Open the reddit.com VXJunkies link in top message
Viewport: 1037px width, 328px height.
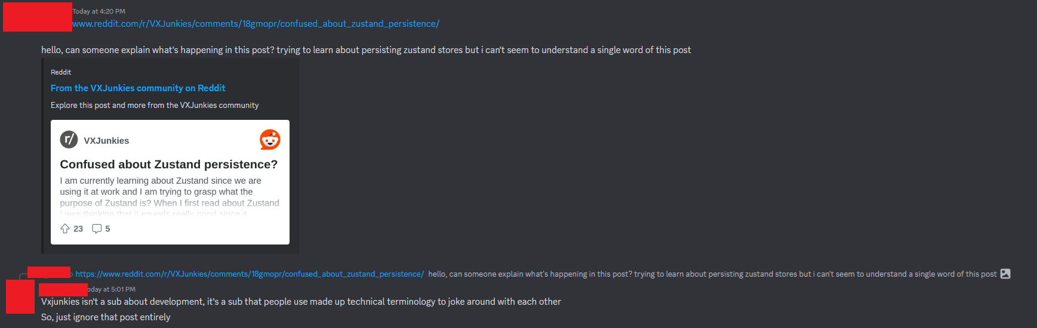click(x=256, y=24)
